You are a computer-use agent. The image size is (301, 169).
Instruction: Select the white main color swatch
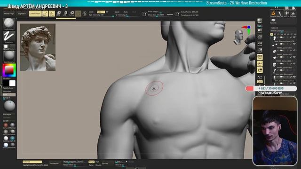point(12,84)
